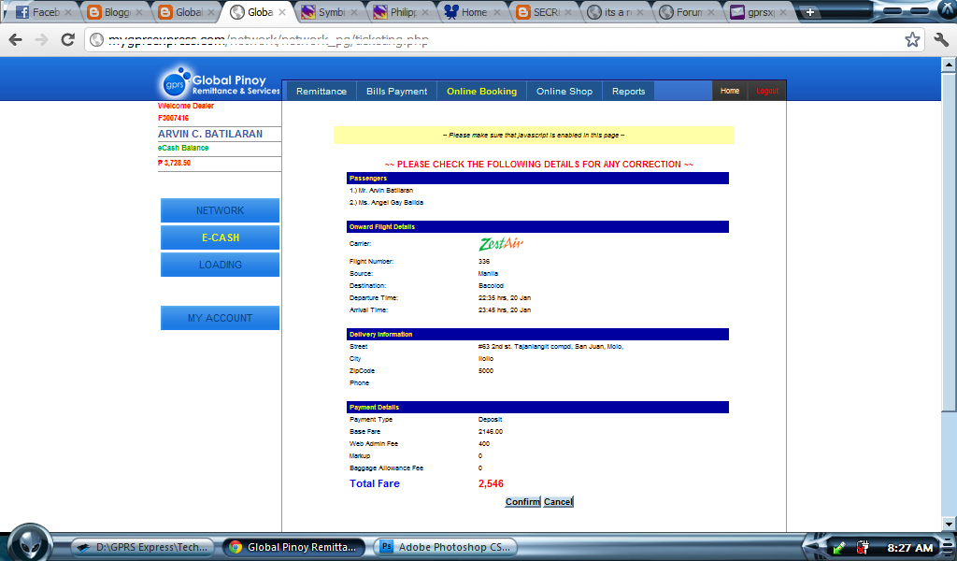Switch to the "its a r" tab

[x=615, y=12]
